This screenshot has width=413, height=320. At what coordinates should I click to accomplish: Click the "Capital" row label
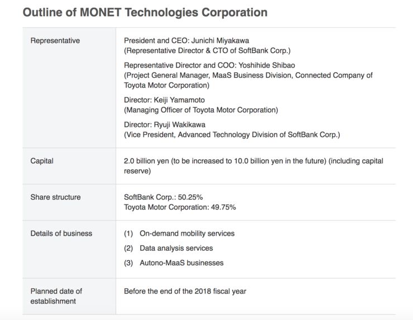(x=42, y=161)
